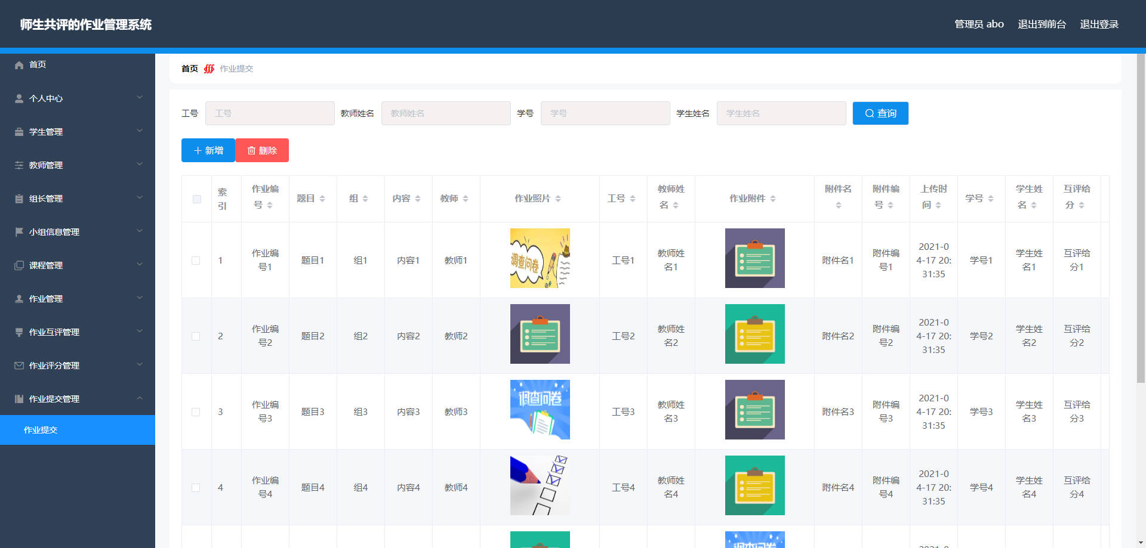Viewport: 1146px width, 548px height.
Task: Click the person icon beside 个人中心
Action: [19, 98]
